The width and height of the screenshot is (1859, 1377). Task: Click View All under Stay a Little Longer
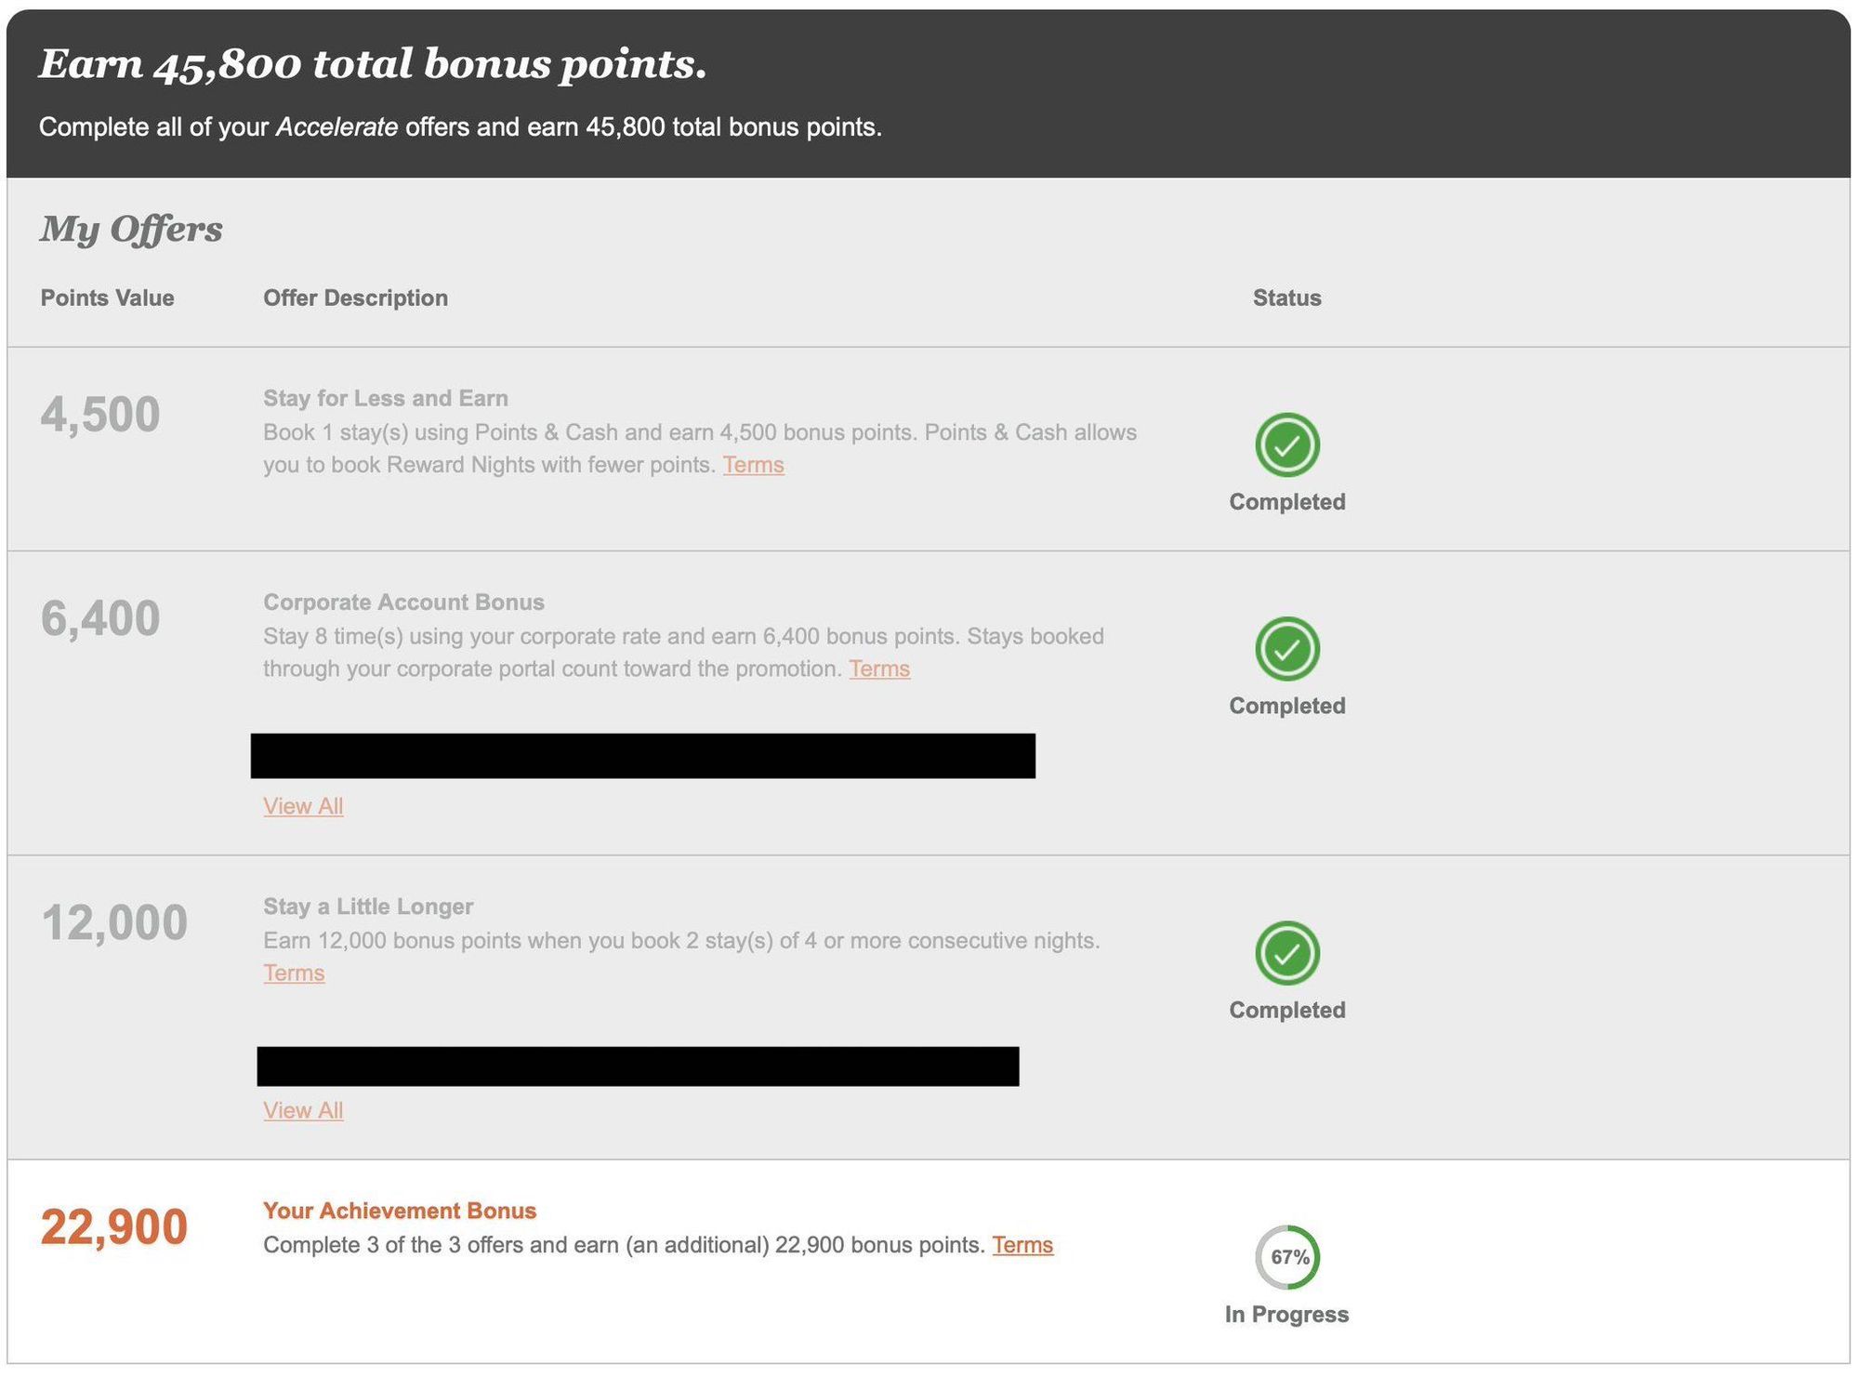(x=303, y=1109)
